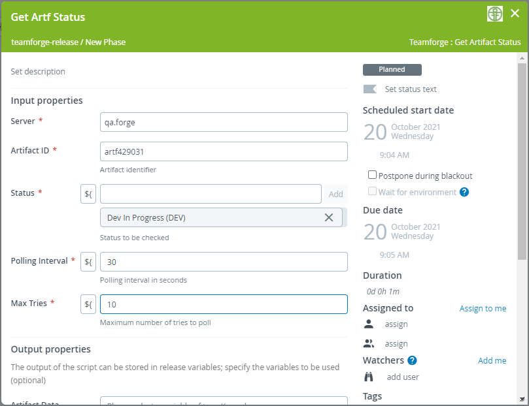The image size is (529, 406).
Task: Toggle variable mode for Polling Interval
Action: tap(88, 262)
